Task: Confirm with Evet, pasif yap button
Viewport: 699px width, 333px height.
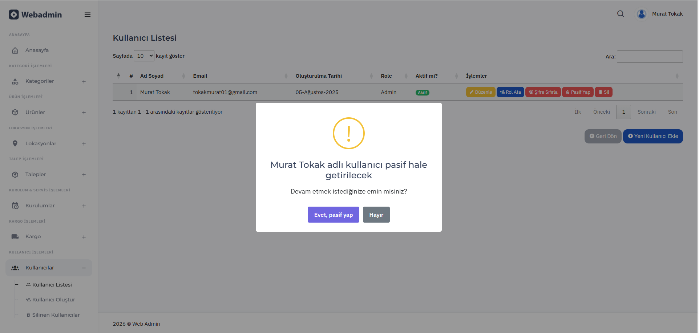Action: point(333,215)
